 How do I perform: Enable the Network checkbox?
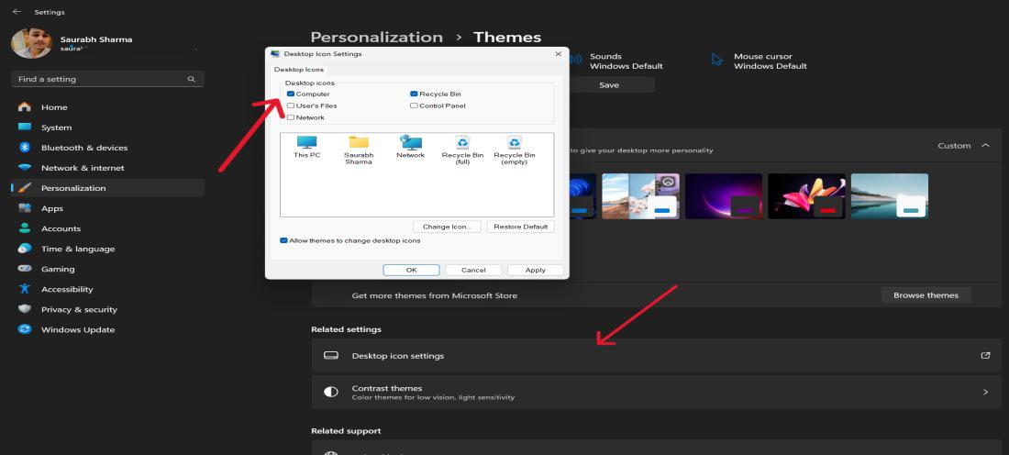pos(291,117)
